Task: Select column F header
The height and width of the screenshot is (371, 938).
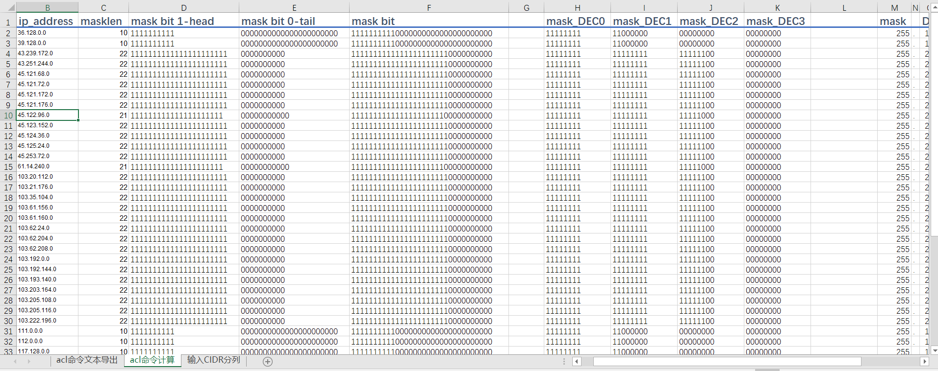Action: 429,7
